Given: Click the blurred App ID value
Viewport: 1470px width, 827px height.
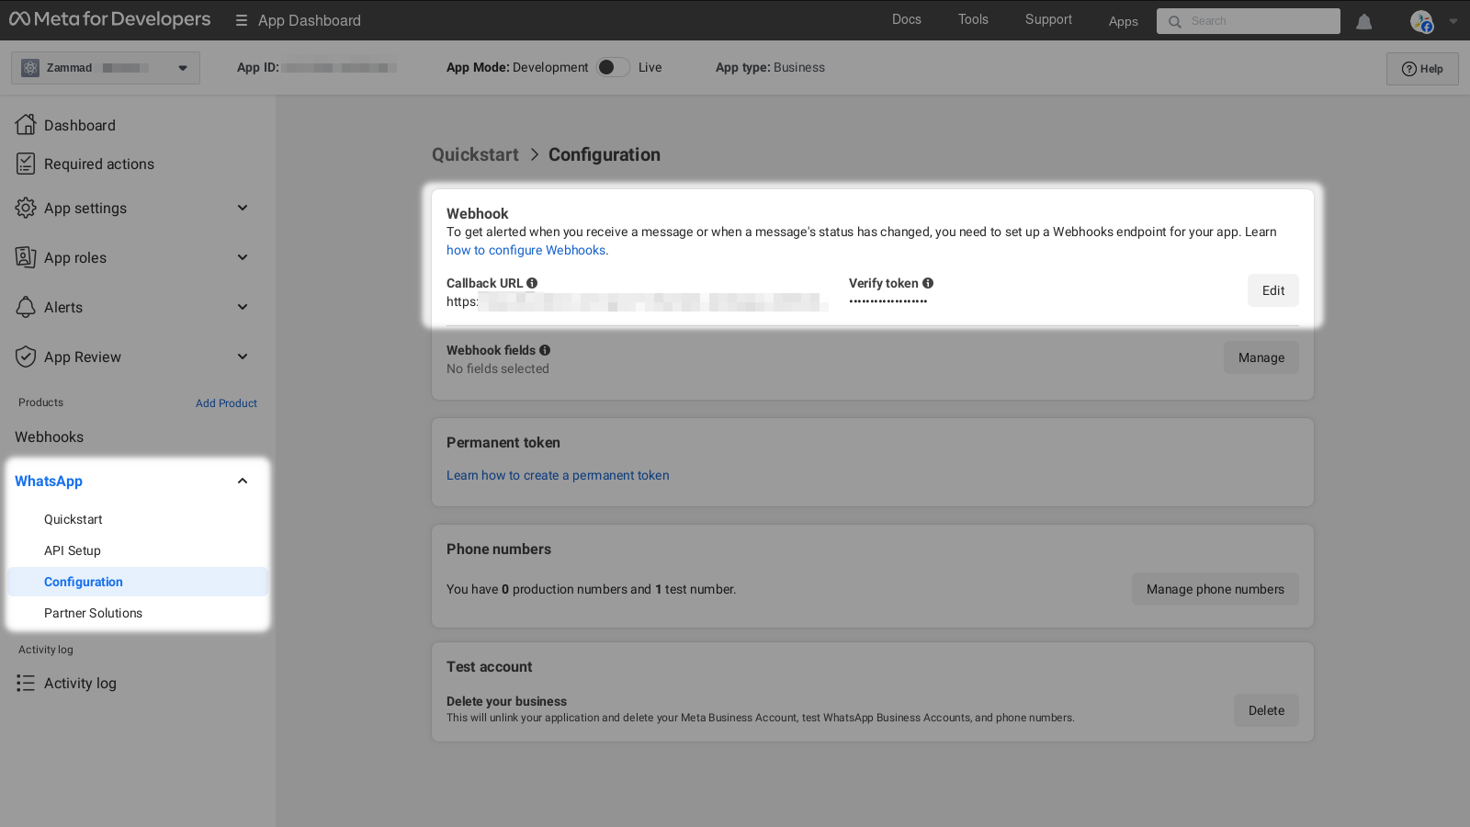Looking at the screenshot, I should point(340,67).
